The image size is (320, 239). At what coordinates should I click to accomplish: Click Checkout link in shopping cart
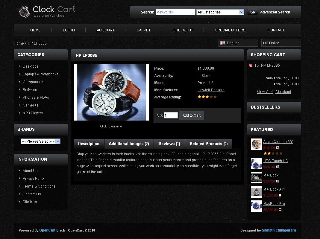coord(283,92)
